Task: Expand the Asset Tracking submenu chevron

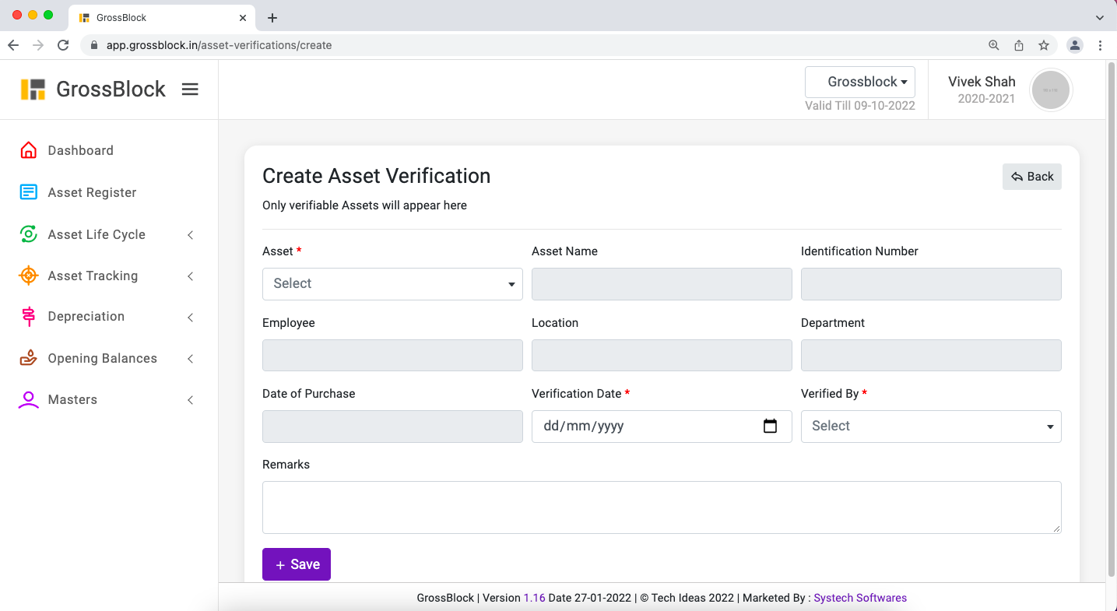Action: coord(191,276)
